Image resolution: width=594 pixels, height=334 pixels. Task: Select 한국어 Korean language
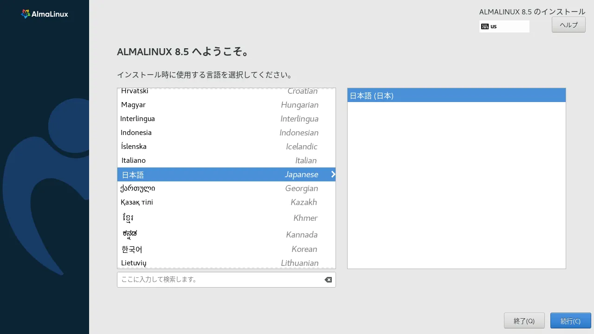(226, 249)
